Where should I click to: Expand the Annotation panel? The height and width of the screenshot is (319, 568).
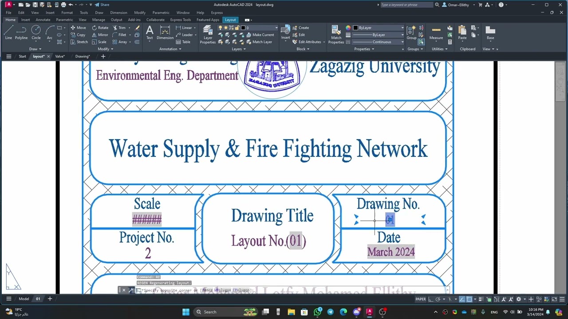tap(170, 49)
